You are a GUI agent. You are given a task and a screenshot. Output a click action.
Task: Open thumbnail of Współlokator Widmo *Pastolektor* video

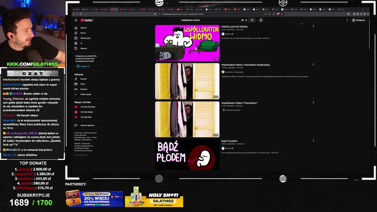pyautogui.click(x=187, y=119)
